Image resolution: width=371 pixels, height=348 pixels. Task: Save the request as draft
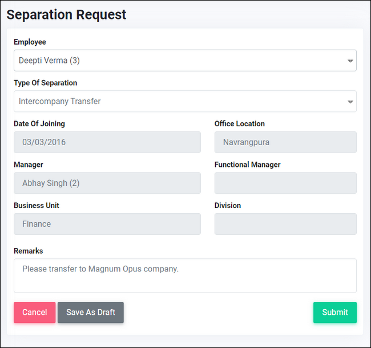tap(91, 312)
